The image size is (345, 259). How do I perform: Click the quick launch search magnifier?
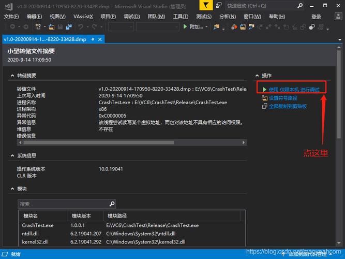[299, 6]
